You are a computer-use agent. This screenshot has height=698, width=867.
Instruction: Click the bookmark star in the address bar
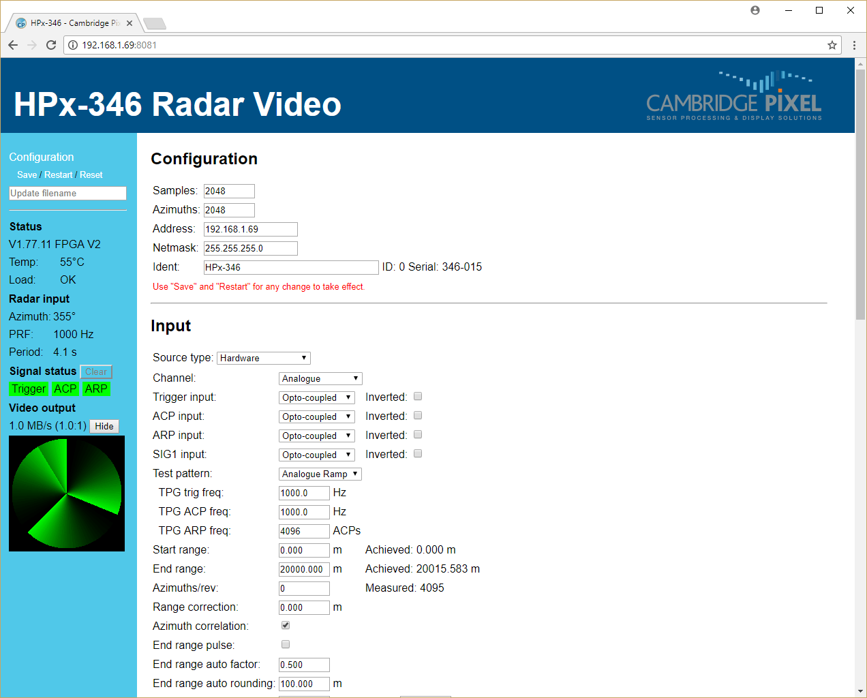[x=832, y=45]
